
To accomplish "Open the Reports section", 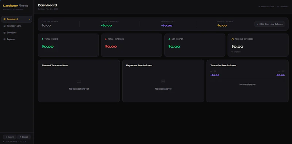I will 17,39.
